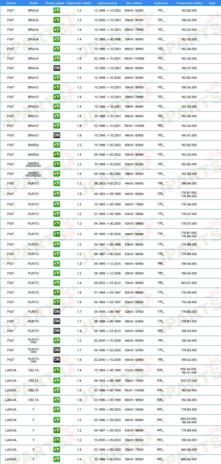Click production dates 06.1993 -> 08.1999
Viewport: 221px width, 464px height.
click(x=107, y=381)
